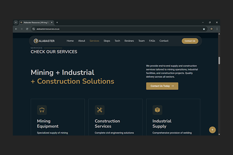
Task: Click the browser forward arrow
Action: pos(21,29)
